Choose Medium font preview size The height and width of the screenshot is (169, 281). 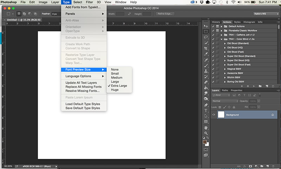coord(117,78)
